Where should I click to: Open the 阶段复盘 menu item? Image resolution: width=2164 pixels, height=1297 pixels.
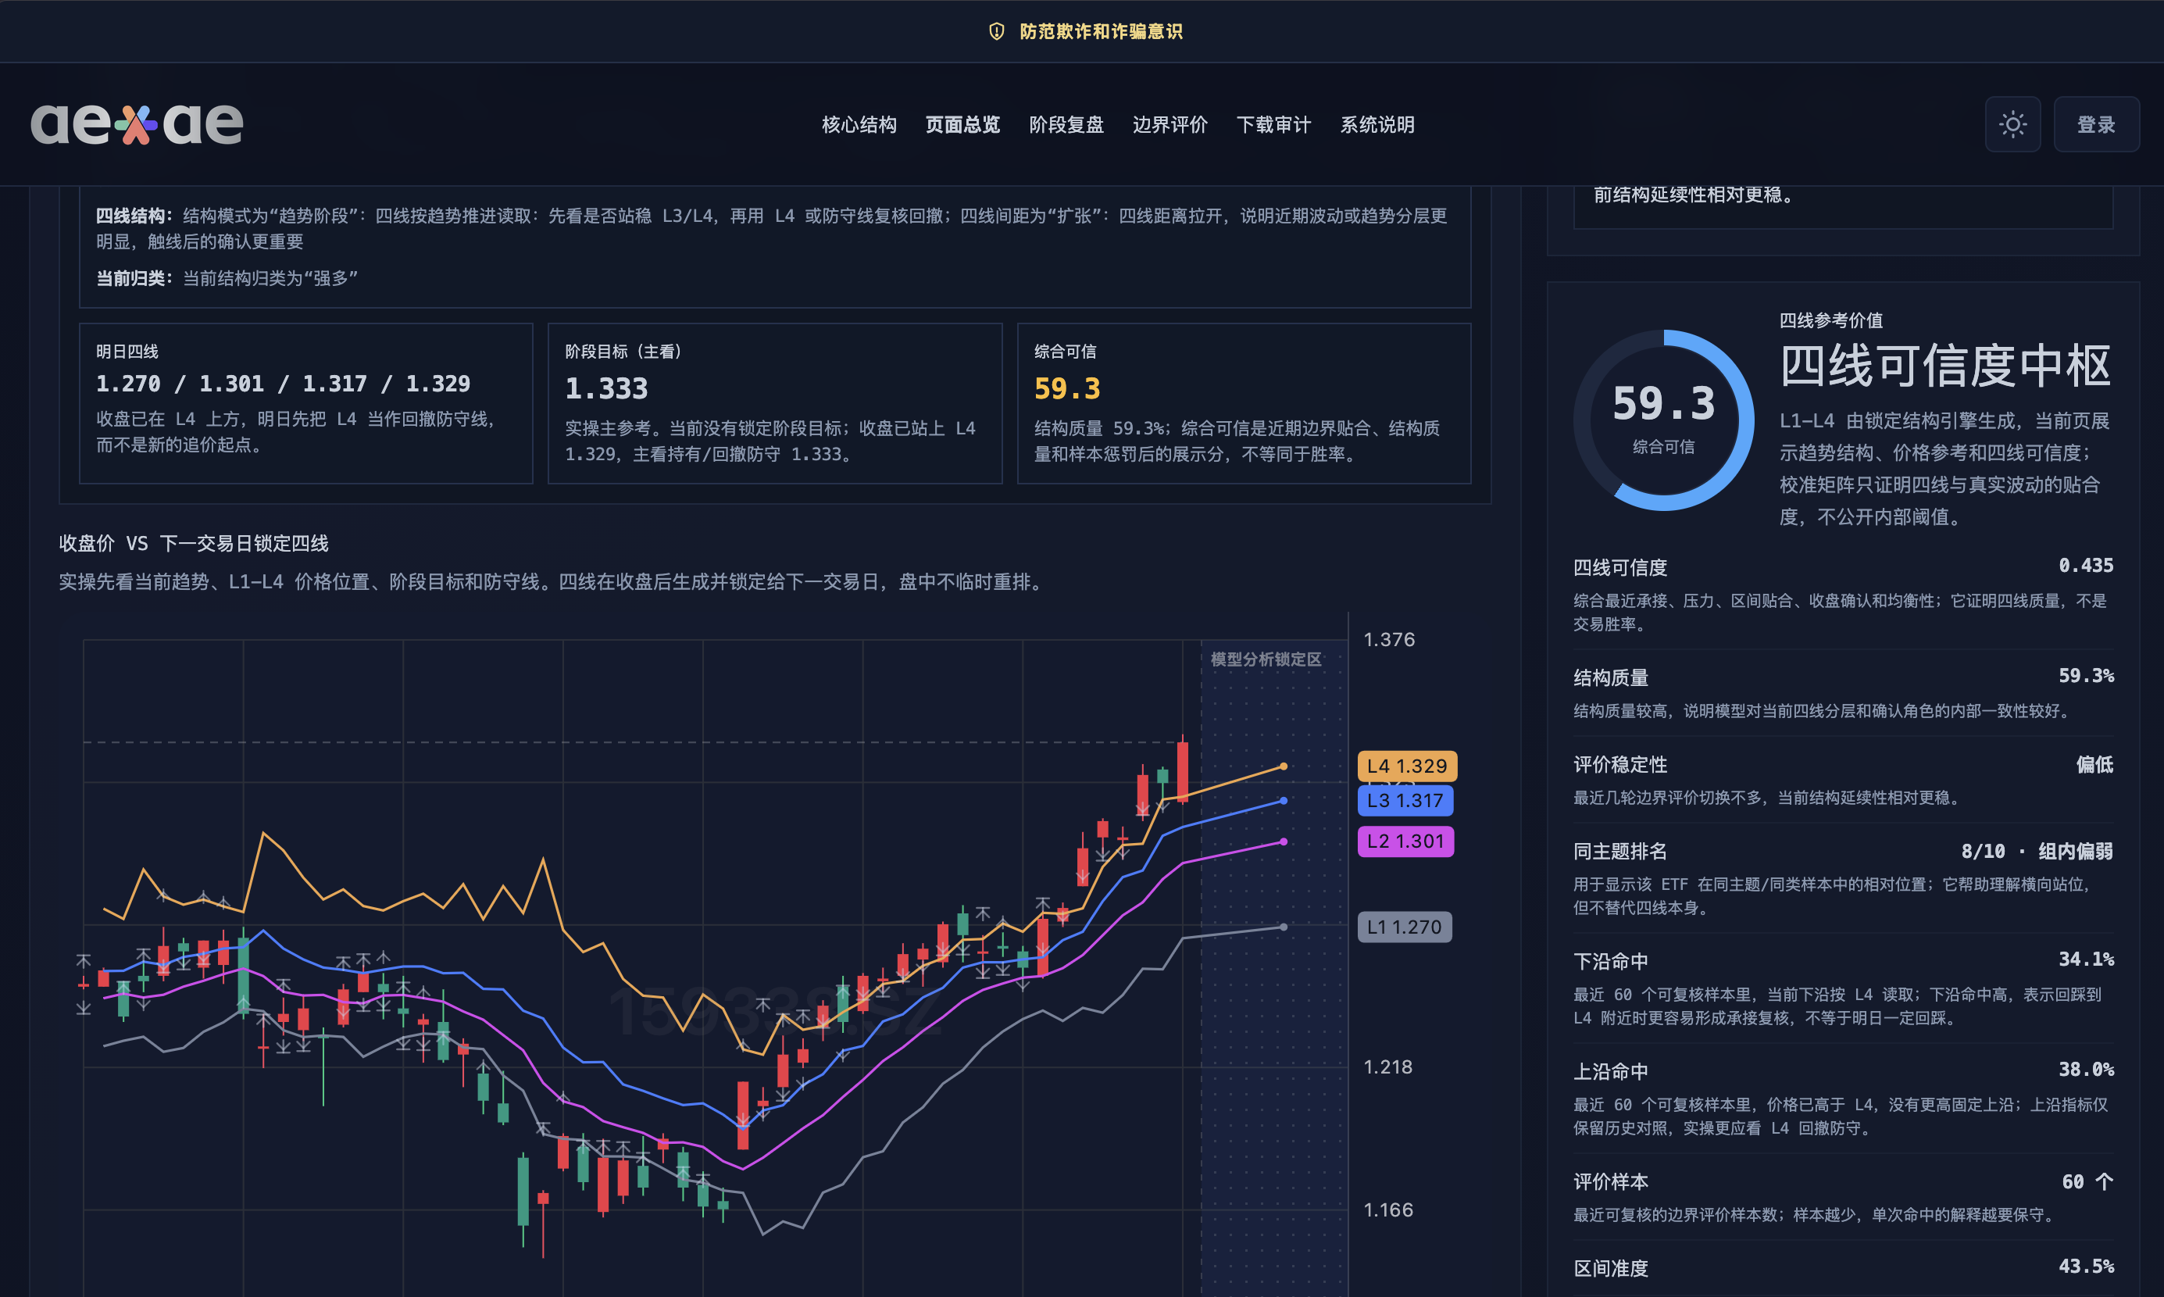tap(1066, 125)
